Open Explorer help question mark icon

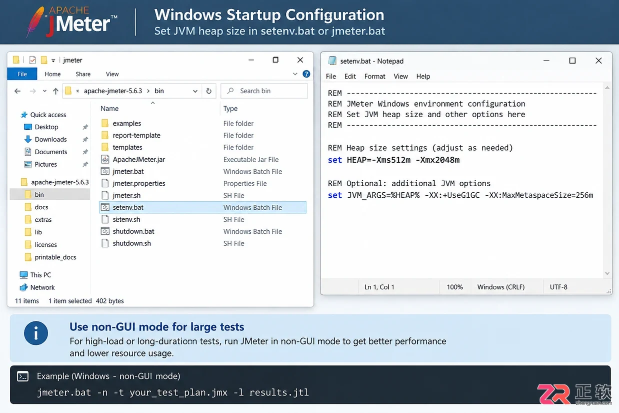coord(306,74)
